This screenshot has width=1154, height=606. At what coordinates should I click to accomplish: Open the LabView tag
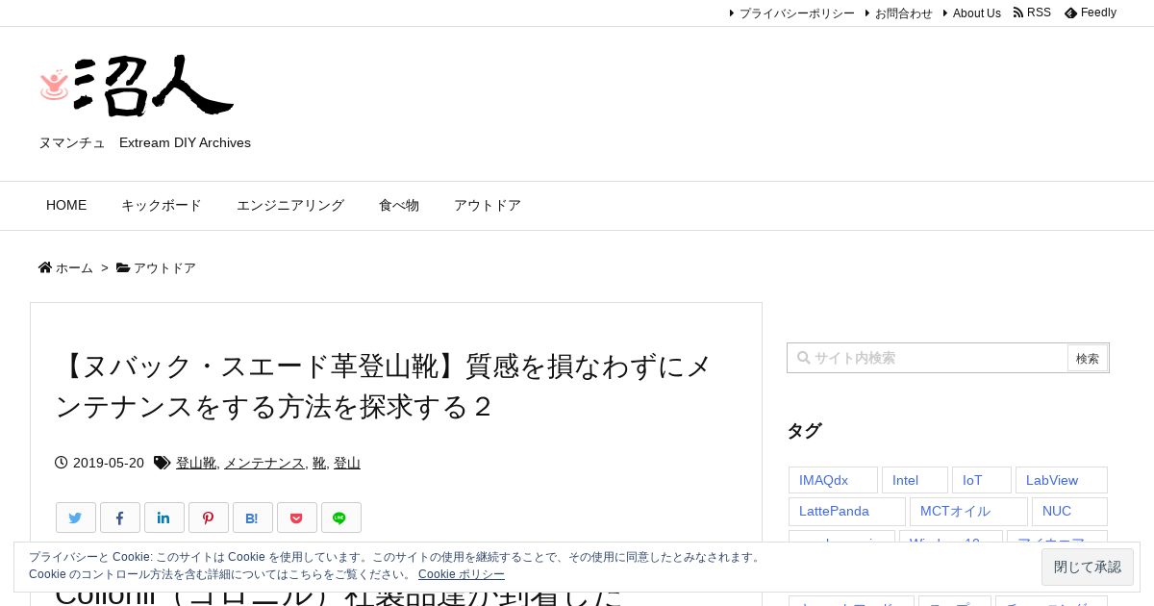coord(1062,480)
